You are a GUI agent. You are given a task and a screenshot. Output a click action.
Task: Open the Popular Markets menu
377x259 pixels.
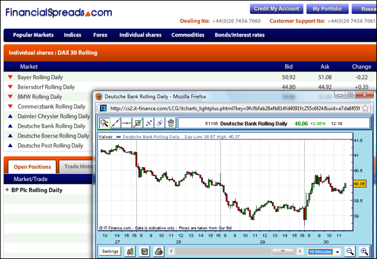(33, 35)
